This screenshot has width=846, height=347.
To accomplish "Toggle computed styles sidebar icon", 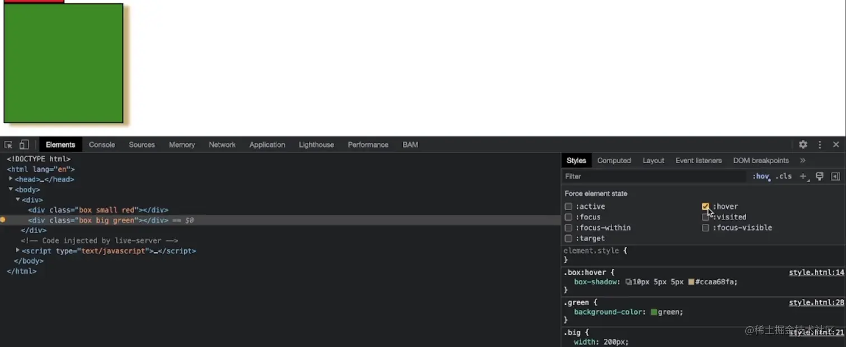I will [x=835, y=176].
